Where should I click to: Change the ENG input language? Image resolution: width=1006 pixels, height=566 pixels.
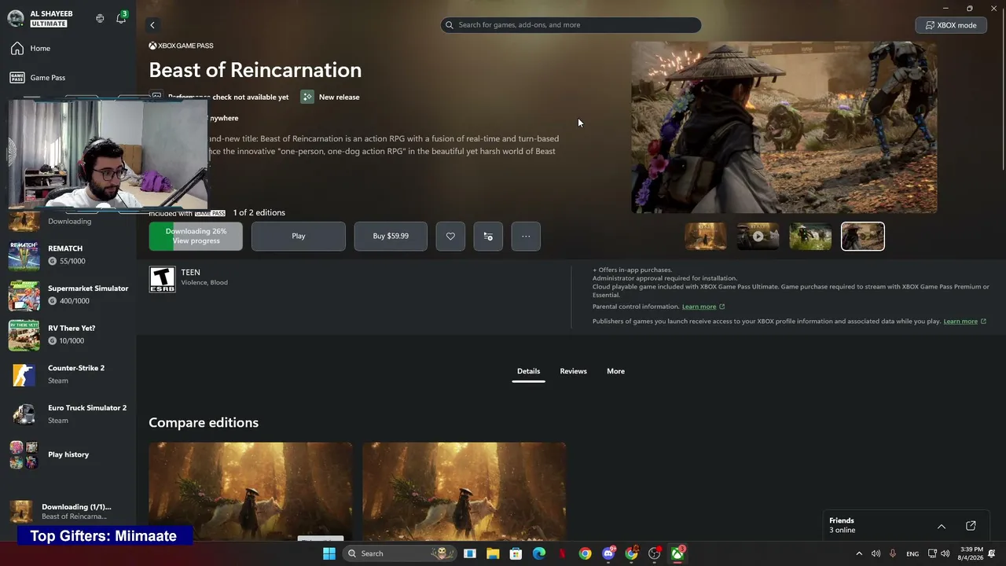coord(912,553)
